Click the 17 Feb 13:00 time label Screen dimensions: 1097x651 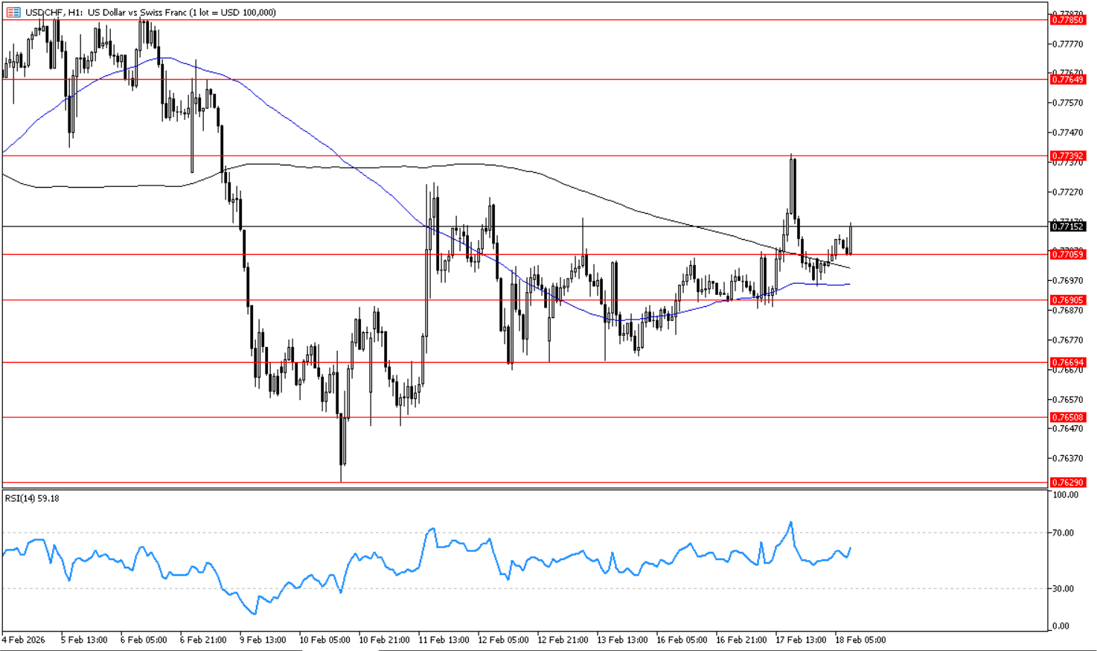tap(801, 640)
